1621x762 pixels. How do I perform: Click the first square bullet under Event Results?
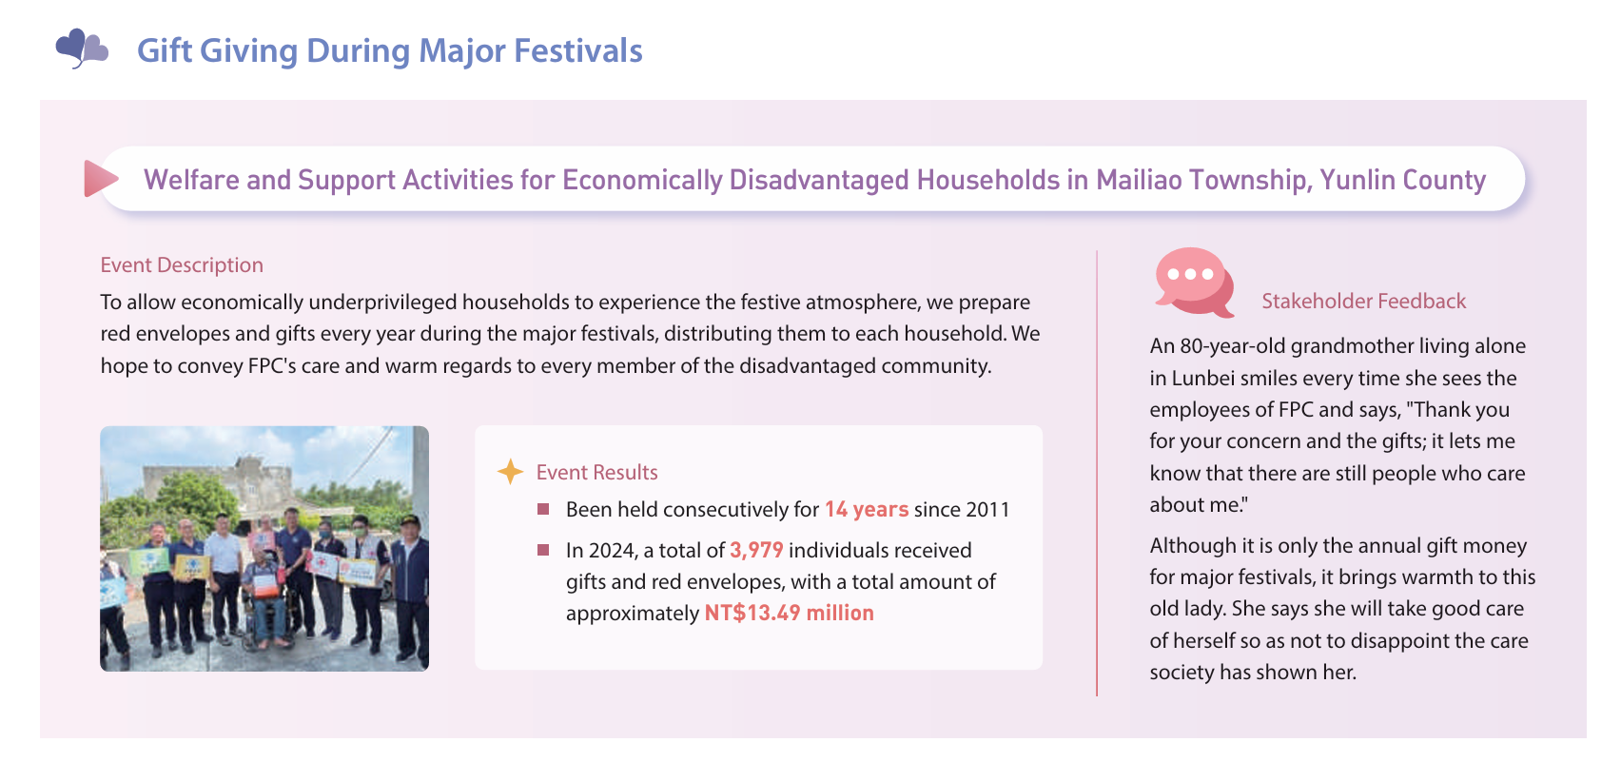543,509
